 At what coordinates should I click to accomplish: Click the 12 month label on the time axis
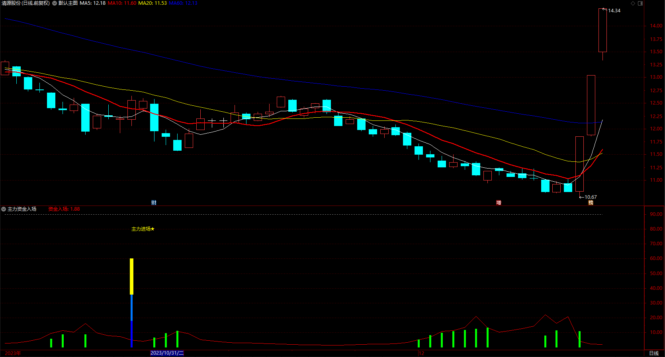422,353
